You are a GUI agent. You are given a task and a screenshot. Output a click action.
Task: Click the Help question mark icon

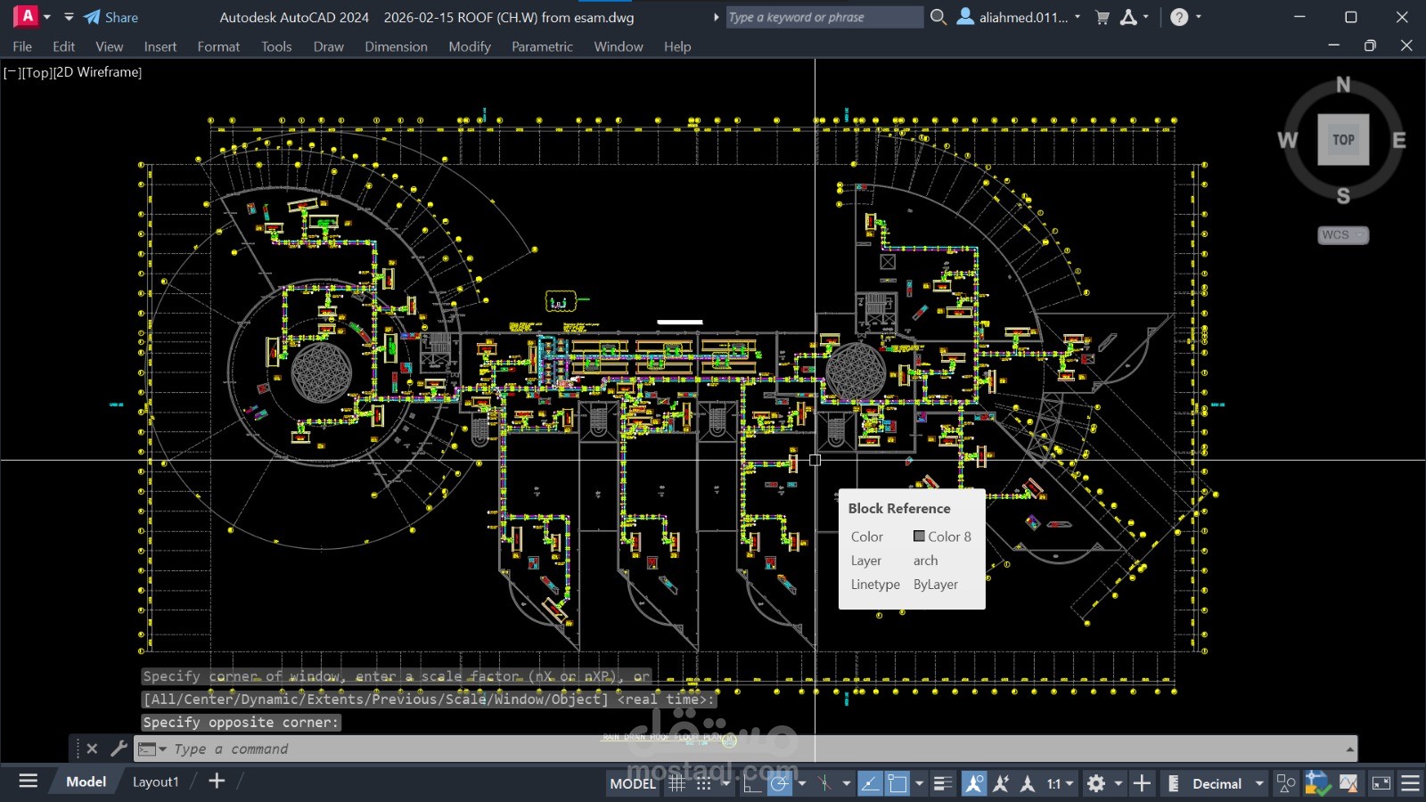pyautogui.click(x=1179, y=17)
